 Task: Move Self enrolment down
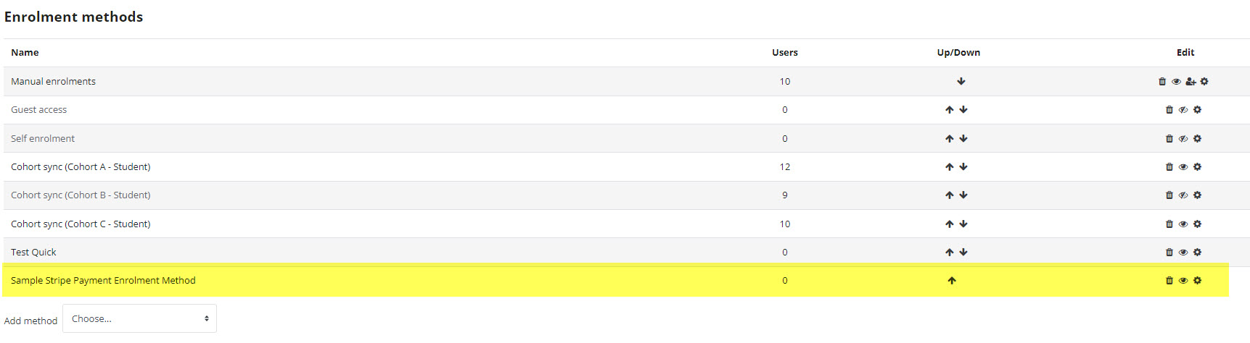pyautogui.click(x=963, y=138)
